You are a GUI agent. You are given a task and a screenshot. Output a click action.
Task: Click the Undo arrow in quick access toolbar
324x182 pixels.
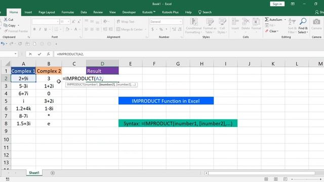pos(3,44)
